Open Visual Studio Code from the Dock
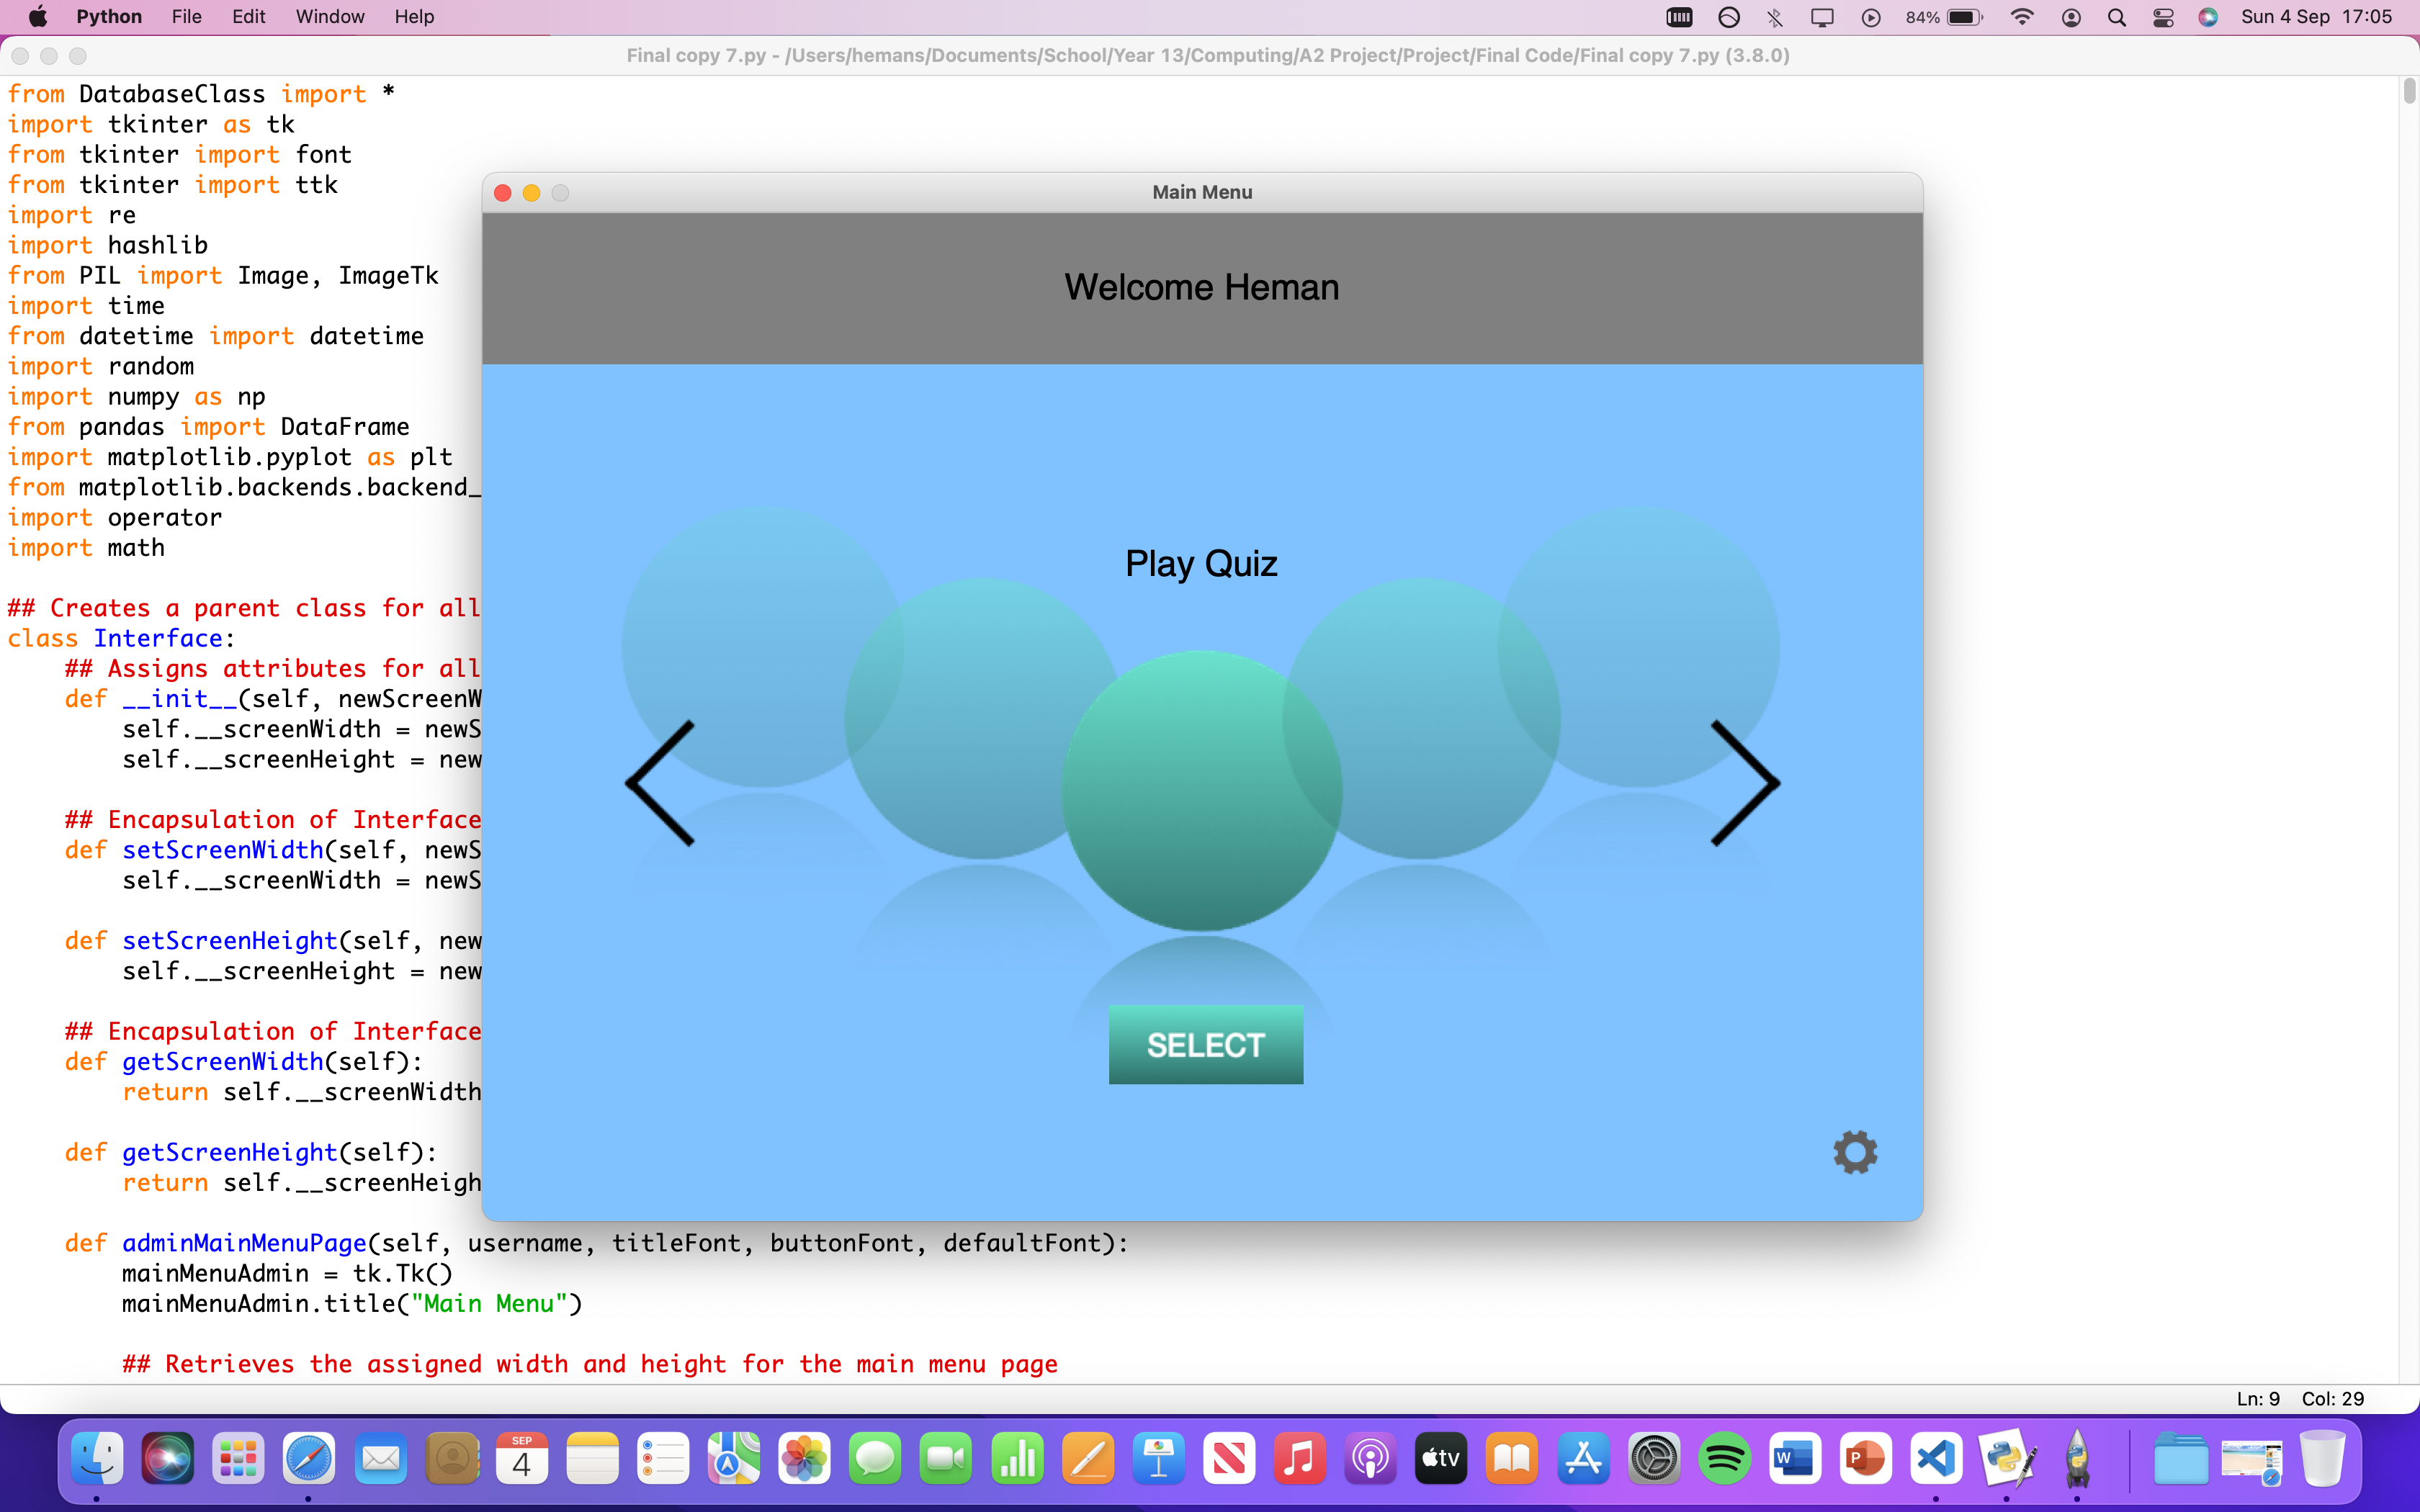Image resolution: width=2420 pixels, height=1512 pixels. tap(1938, 1458)
